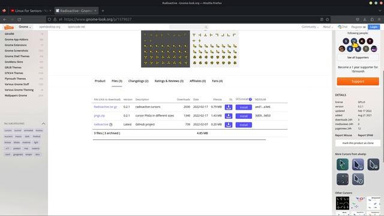Click Install button for Radioactive.tar.gz
The width and height of the screenshot is (384, 216).
[244, 107]
